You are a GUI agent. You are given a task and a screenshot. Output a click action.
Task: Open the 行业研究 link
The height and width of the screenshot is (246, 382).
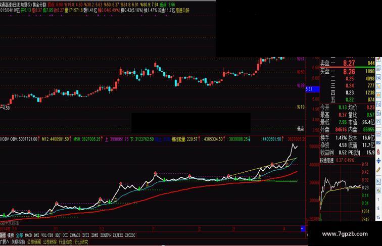81,242
